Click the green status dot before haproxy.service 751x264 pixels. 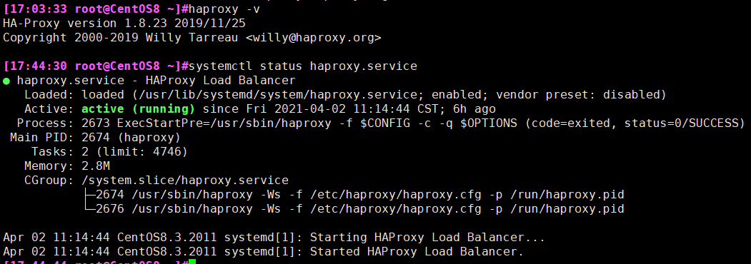click(6, 81)
